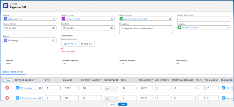Clear WIP Inventory expense account

coord(40,88)
